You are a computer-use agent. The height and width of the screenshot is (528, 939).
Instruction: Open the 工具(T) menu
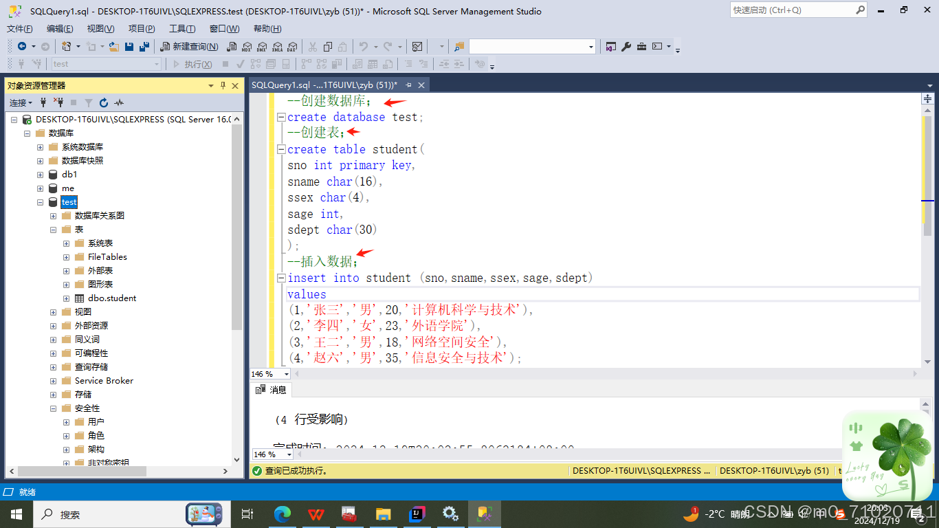tap(182, 28)
